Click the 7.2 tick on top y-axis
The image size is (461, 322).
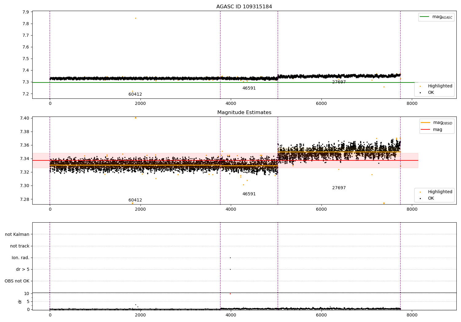(26, 94)
